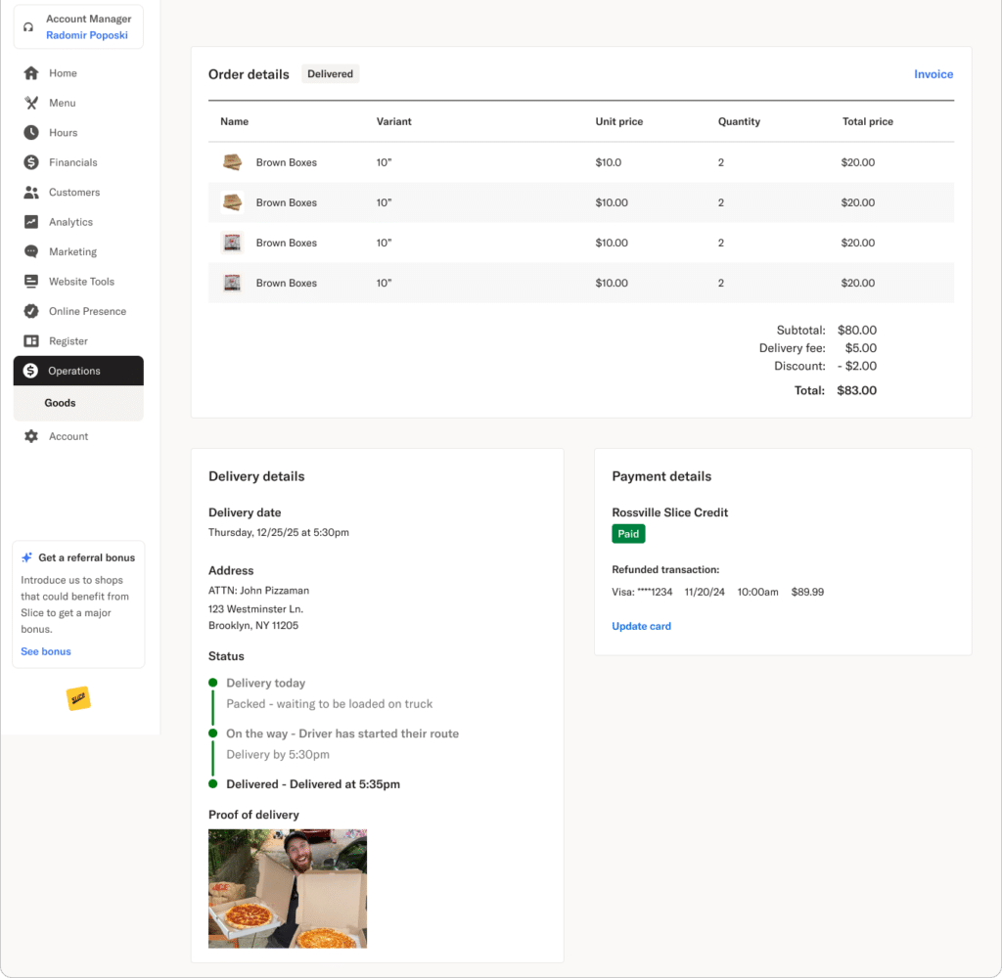Click Update card link
The image size is (1002, 978).
click(x=641, y=626)
